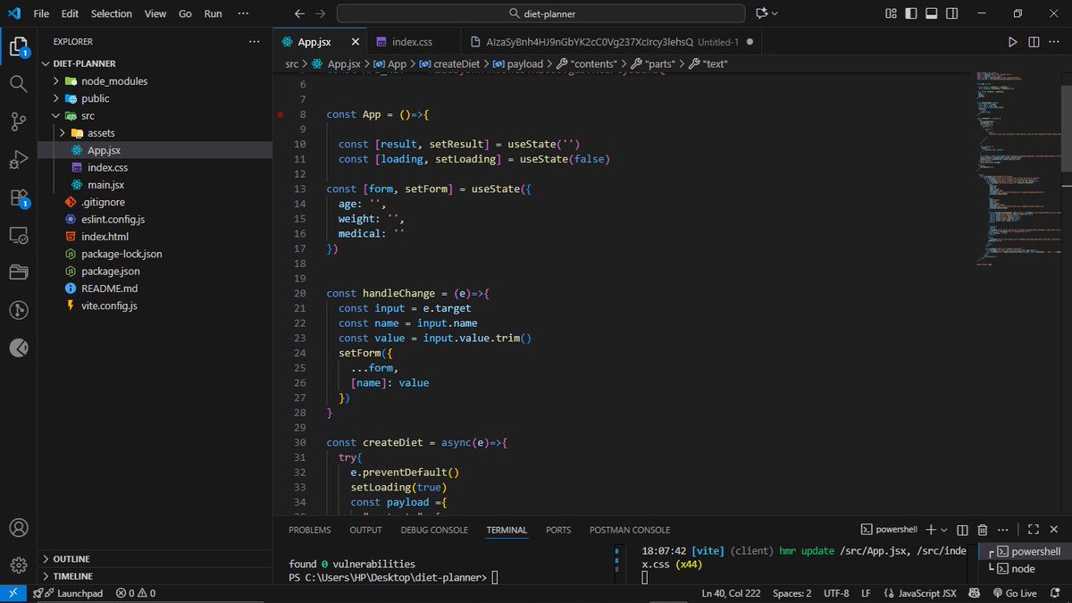The width and height of the screenshot is (1072, 603).
Task: Click the diet-planner command center search box
Action: 540,13
